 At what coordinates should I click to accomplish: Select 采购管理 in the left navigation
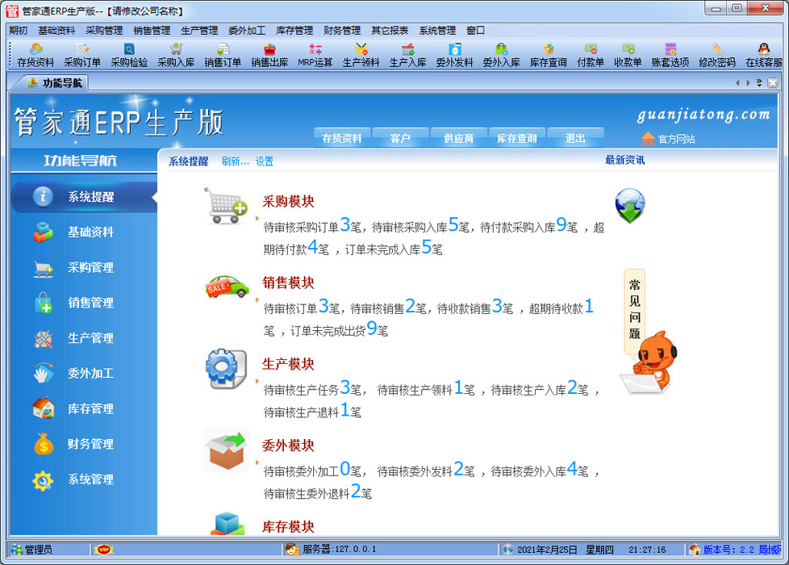(90, 268)
